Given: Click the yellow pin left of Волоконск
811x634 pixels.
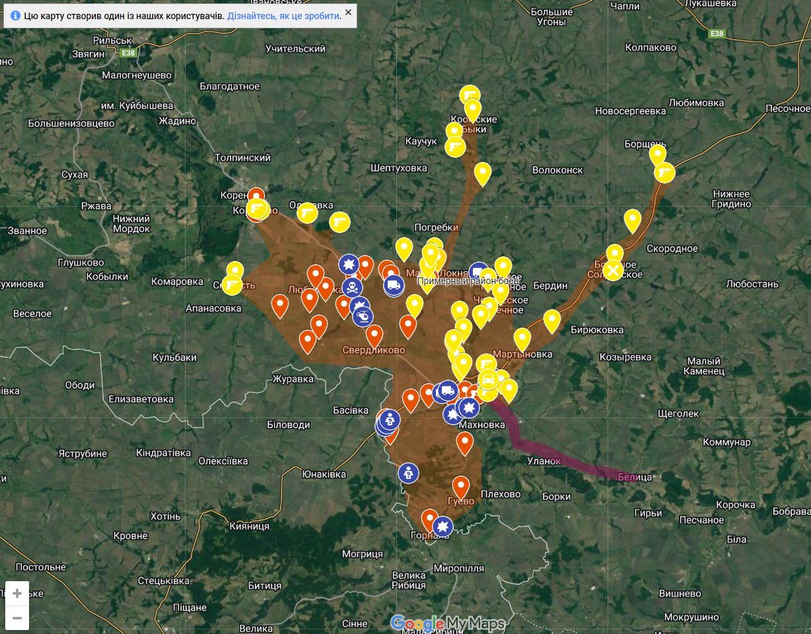Looking at the screenshot, I should click(483, 172).
